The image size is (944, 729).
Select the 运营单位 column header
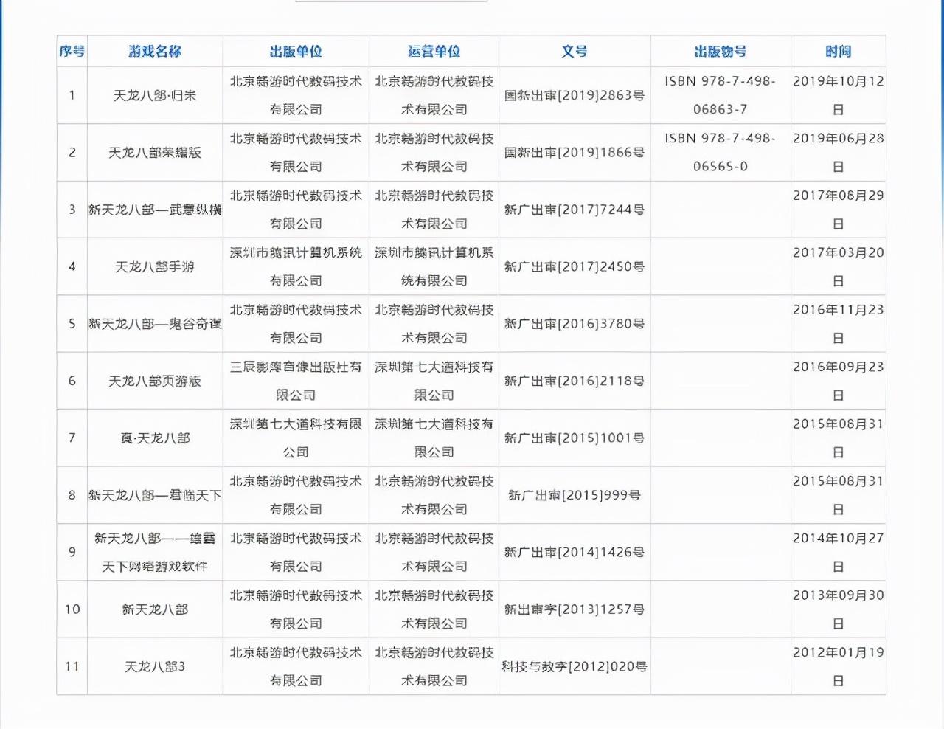pos(434,51)
